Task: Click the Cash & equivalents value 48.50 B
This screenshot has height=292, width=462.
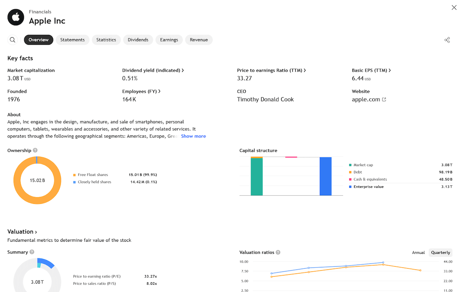Action: click(446, 179)
